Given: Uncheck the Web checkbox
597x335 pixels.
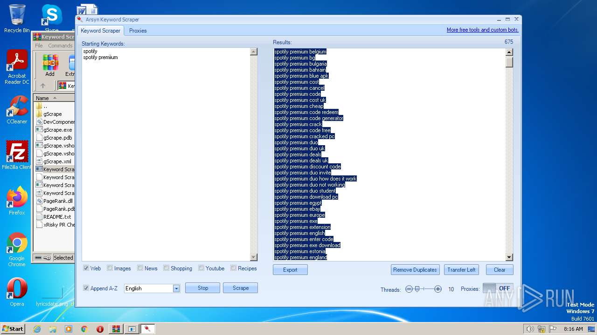Looking at the screenshot, I should pyautogui.click(x=86, y=268).
